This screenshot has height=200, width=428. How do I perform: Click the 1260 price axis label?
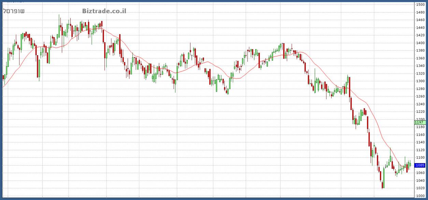click(420, 96)
